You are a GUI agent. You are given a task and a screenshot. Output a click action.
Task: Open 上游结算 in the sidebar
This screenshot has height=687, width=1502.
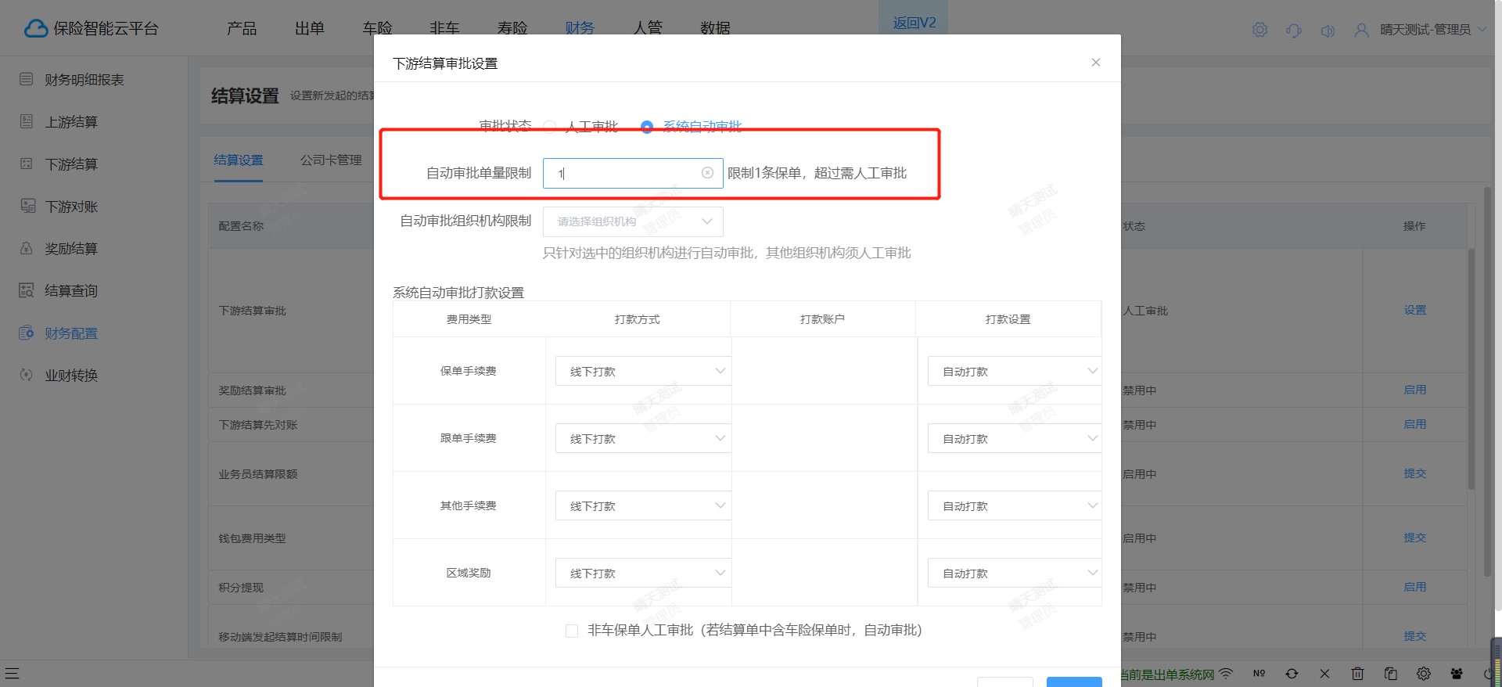tap(71, 122)
